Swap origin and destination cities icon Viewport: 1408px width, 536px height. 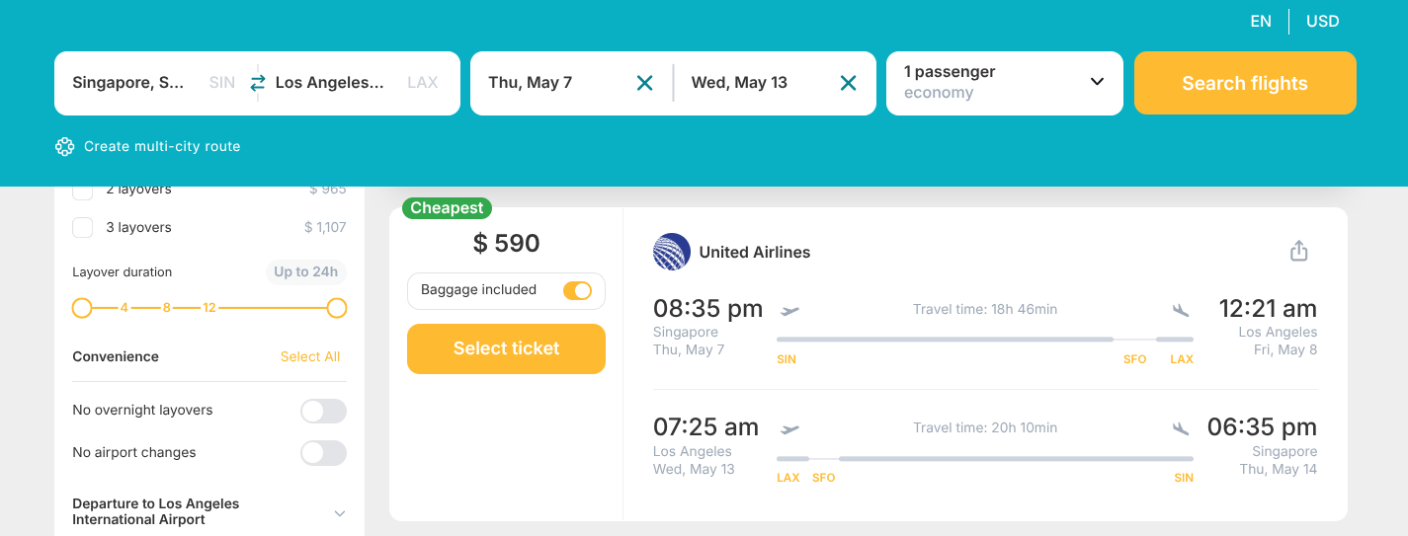[x=258, y=83]
